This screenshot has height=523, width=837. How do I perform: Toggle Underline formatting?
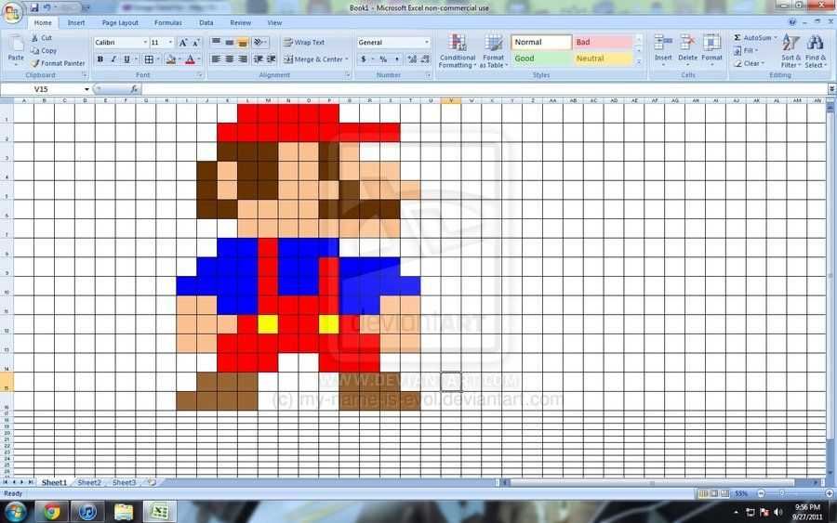[126, 59]
